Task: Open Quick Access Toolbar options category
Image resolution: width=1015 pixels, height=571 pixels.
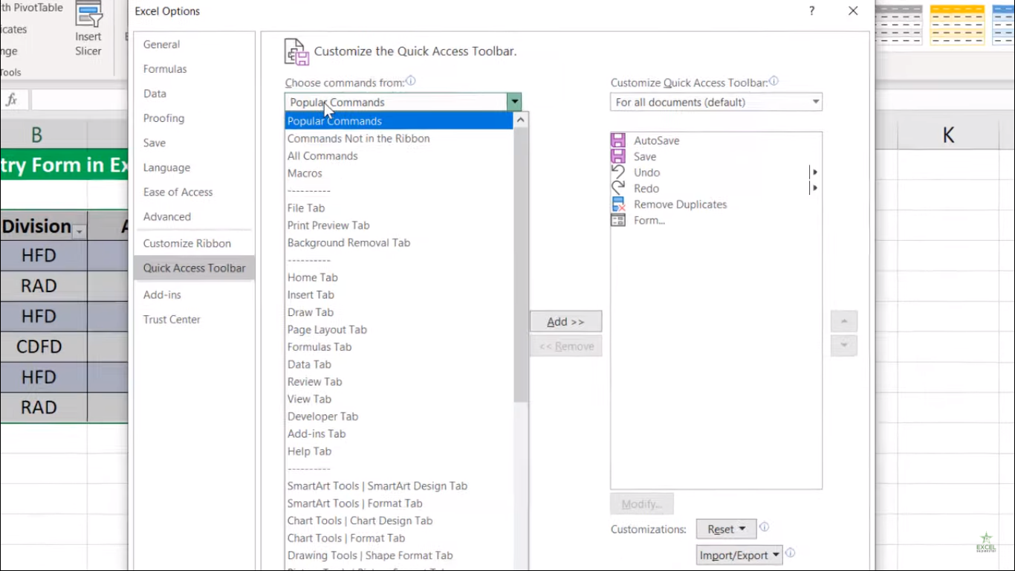Action: point(194,268)
